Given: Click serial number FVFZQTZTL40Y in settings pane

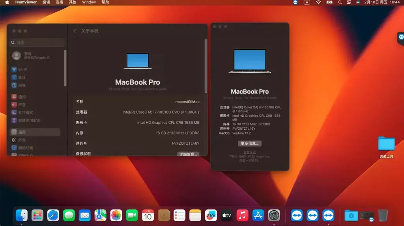Looking at the screenshot, I should click(185, 143).
